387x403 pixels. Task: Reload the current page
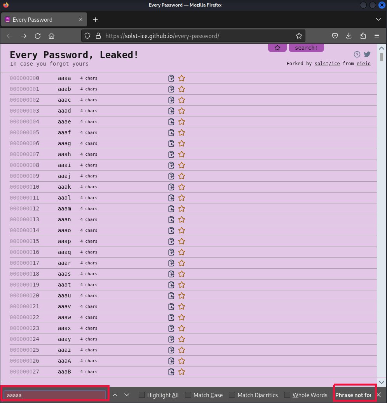tap(38, 36)
